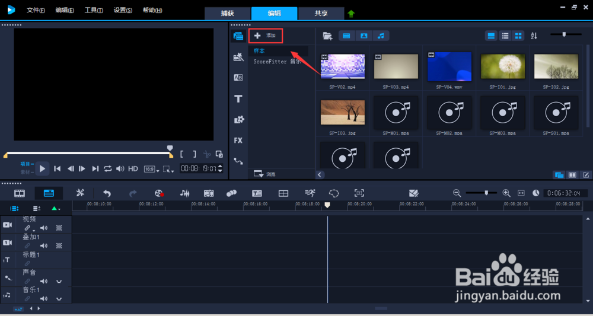Switch to the 捕获 tab

(x=227, y=13)
